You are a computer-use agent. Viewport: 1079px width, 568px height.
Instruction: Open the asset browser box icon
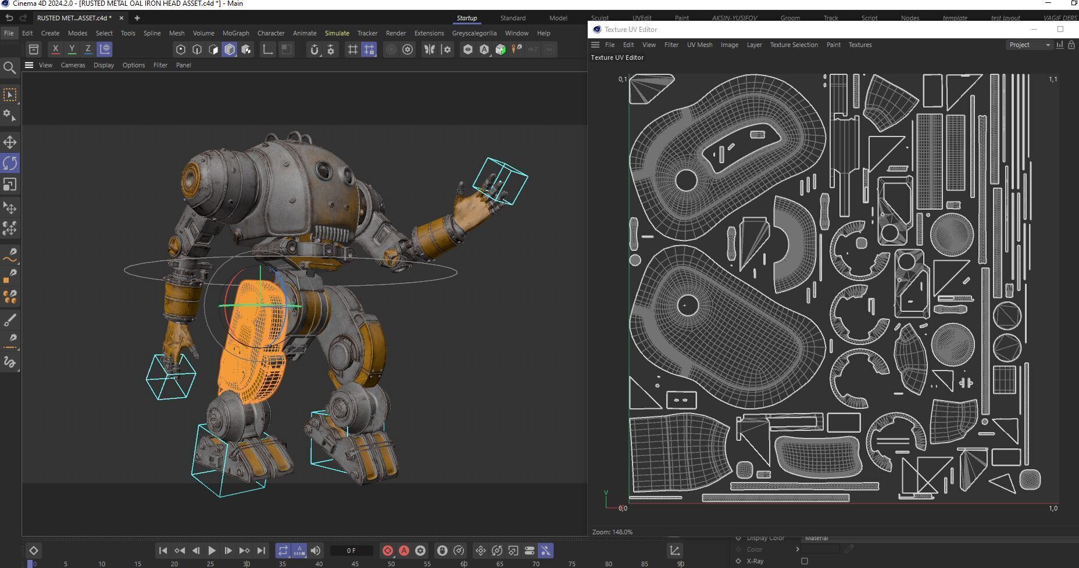pyautogui.click(x=34, y=49)
